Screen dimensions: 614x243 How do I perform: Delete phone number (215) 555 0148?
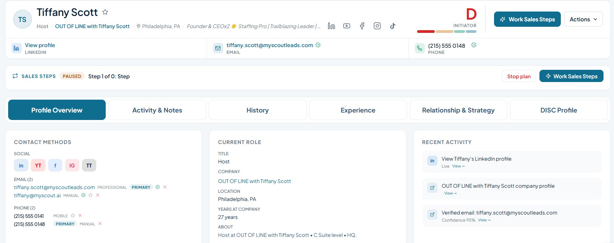click(100, 224)
